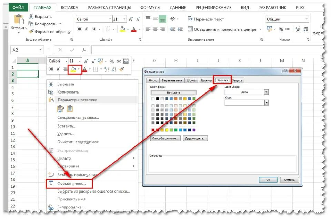The image size is (331, 219).
Task: Toggle underline Ч in the ribbon
Action: [x=94, y=29]
